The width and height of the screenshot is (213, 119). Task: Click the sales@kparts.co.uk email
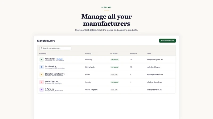pyautogui.click(x=154, y=90)
